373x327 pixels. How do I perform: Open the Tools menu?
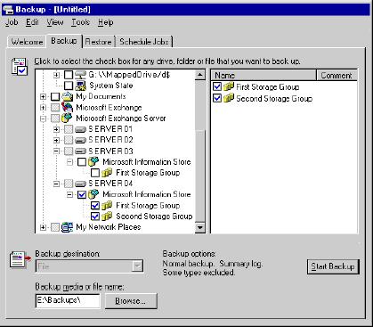tap(80, 22)
